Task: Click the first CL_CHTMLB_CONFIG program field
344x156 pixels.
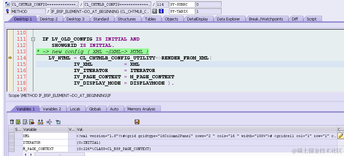Action: (x=45, y=4)
